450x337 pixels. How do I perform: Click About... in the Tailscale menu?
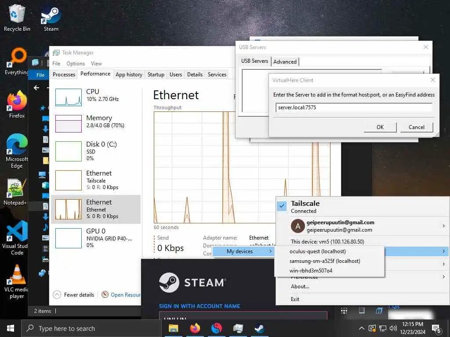[300, 287]
